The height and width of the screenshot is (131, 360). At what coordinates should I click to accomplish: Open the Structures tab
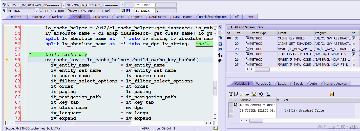click(100, 17)
